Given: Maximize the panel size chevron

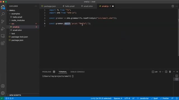Looking at the screenshot, I should pyautogui.click(x=174, y=72).
